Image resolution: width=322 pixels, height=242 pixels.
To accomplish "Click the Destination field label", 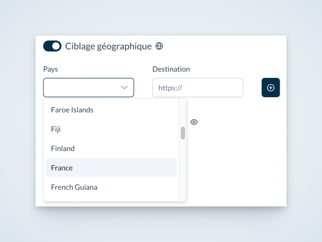I will (x=171, y=69).
